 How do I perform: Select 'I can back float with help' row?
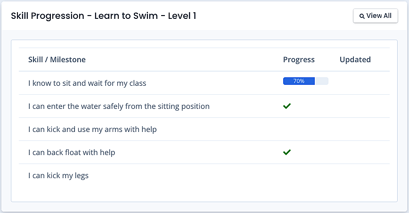click(x=204, y=152)
